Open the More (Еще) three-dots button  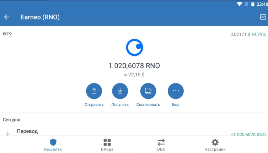click(176, 91)
